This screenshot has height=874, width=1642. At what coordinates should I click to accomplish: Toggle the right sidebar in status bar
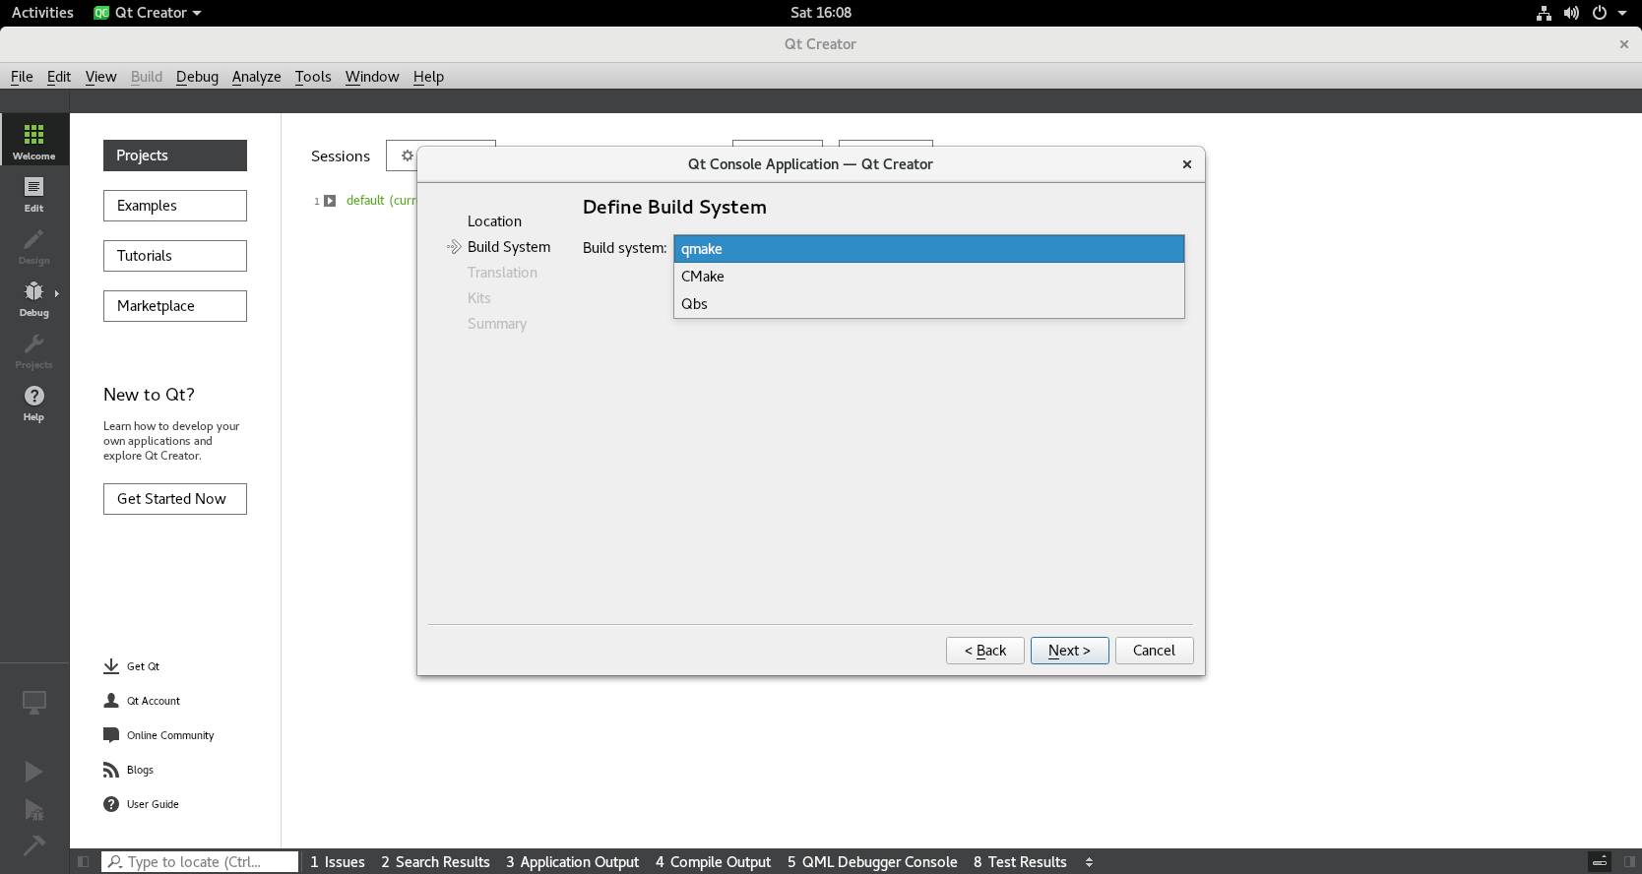(x=1629, y=862)
